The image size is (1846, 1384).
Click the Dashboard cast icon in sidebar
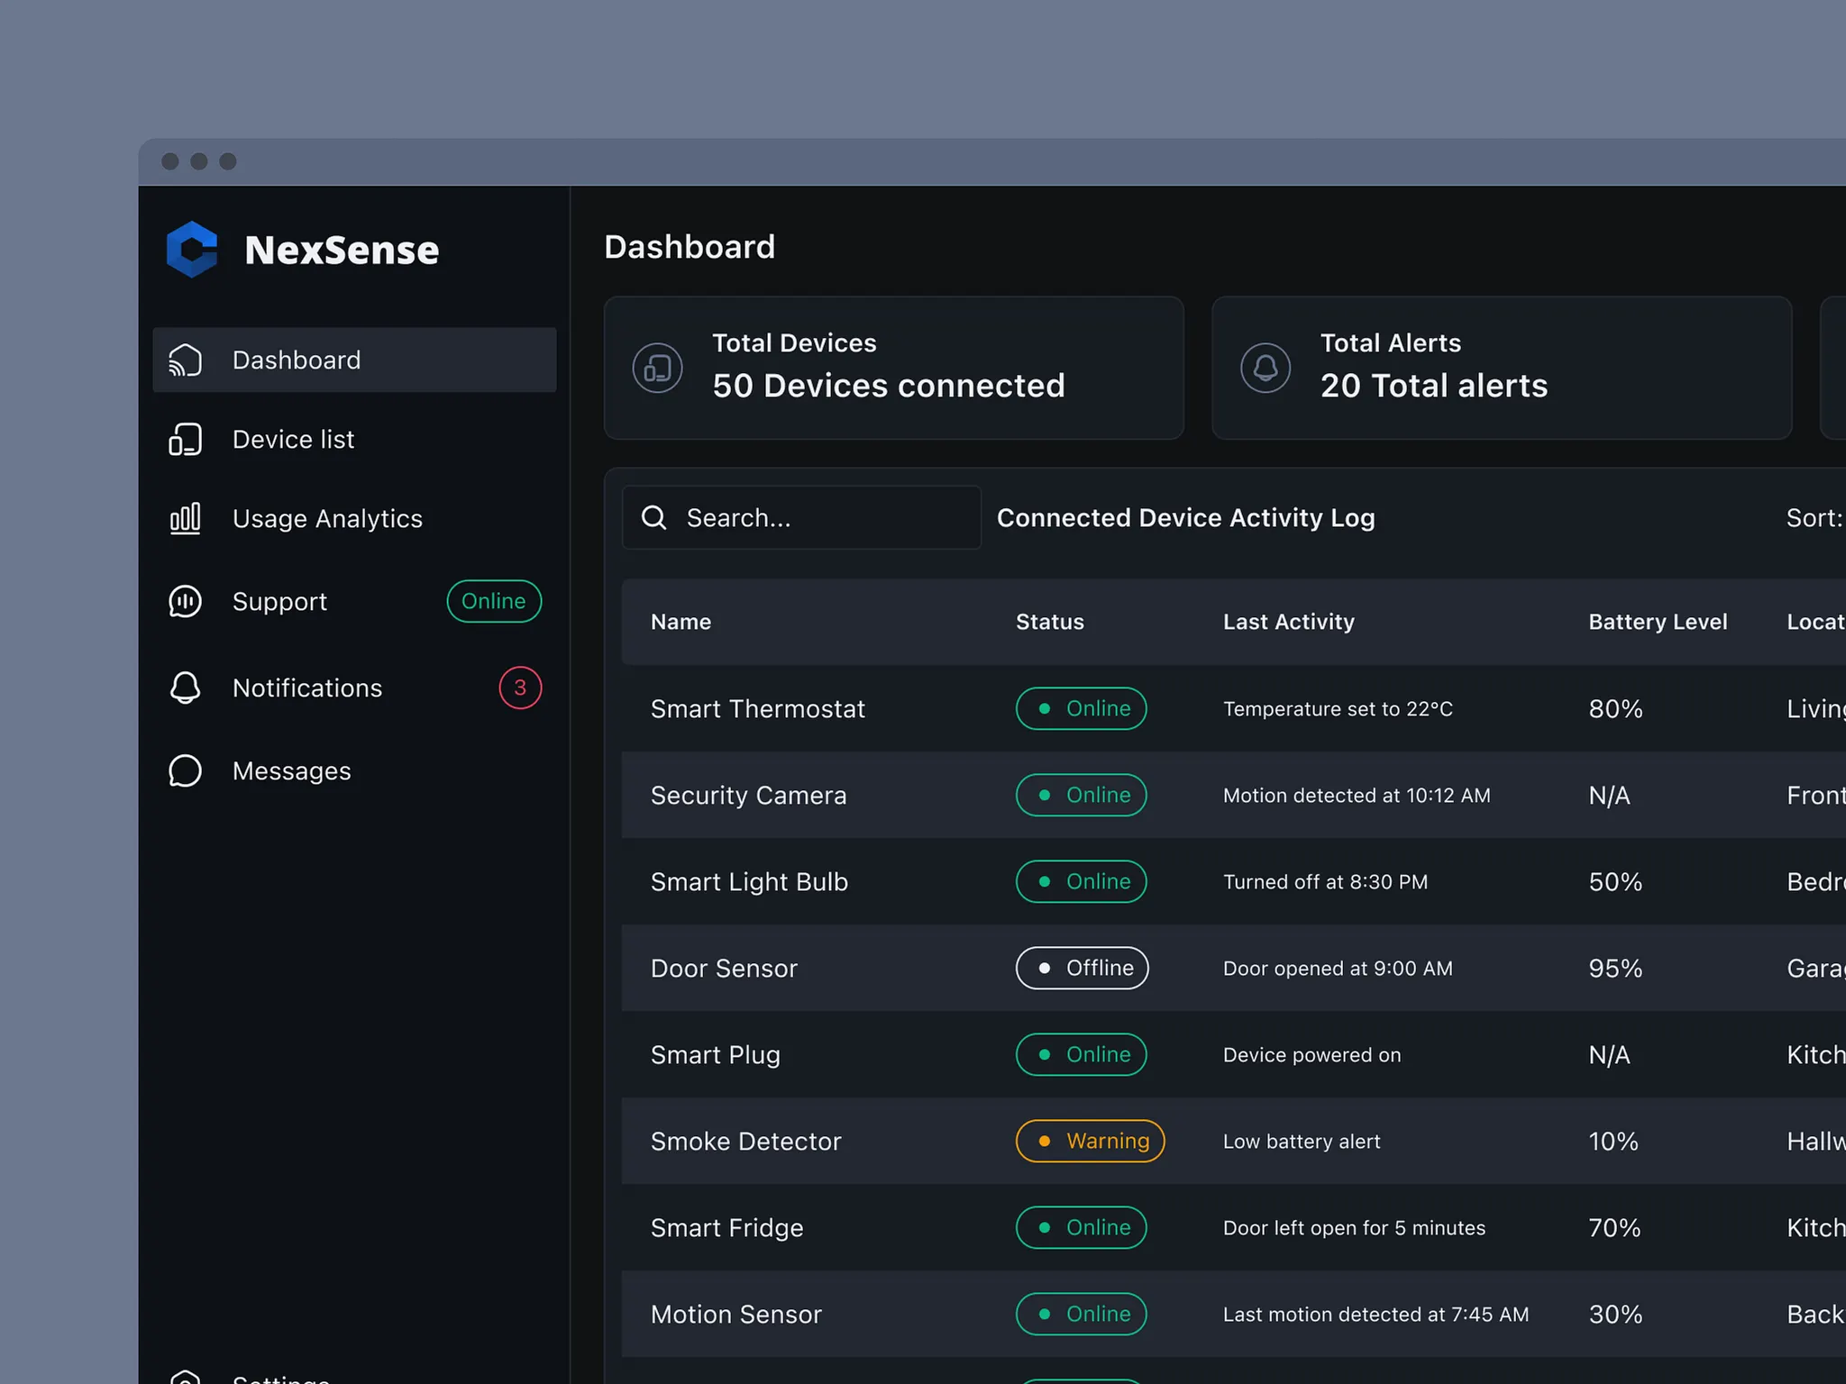pyautogui.click(x=186, y=360)
